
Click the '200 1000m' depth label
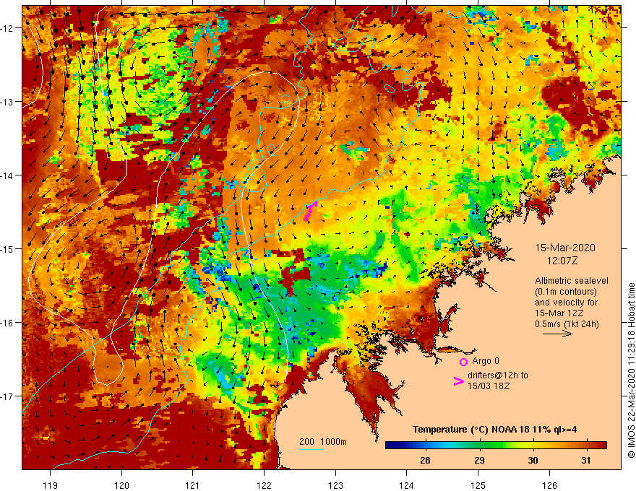(x=323, y=442)
